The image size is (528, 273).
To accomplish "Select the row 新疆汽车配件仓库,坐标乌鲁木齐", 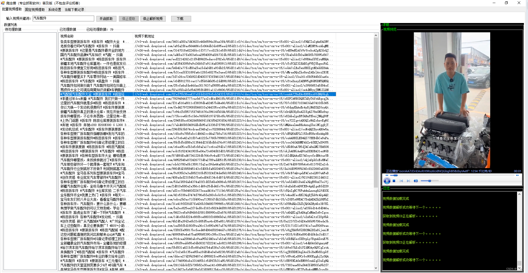I will point(198,186).
